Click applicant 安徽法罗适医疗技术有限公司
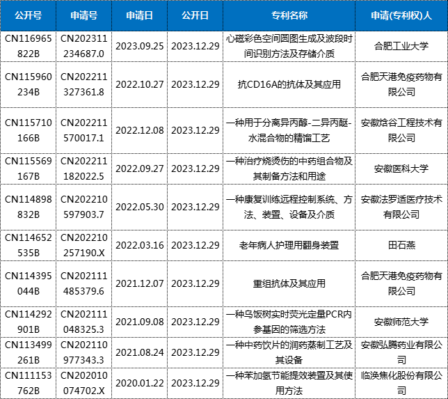The image size is (448, 399). [x=401, y=207]
